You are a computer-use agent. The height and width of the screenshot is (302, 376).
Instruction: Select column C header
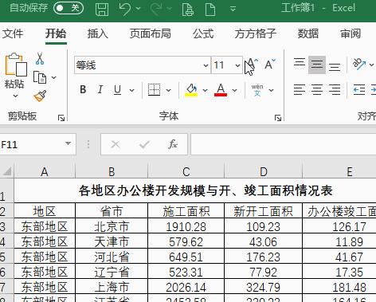[186, 171]
